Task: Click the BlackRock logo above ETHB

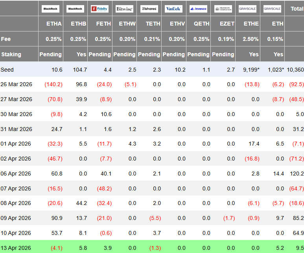Action: (x=75, y=9)
